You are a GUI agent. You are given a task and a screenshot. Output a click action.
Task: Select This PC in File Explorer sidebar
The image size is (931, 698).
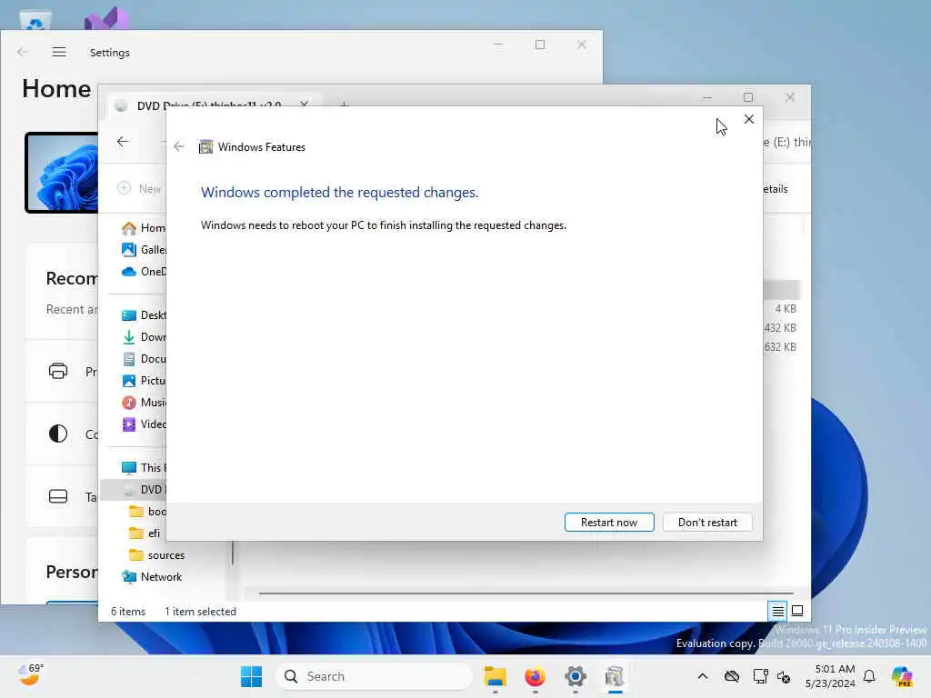[143, 468]
